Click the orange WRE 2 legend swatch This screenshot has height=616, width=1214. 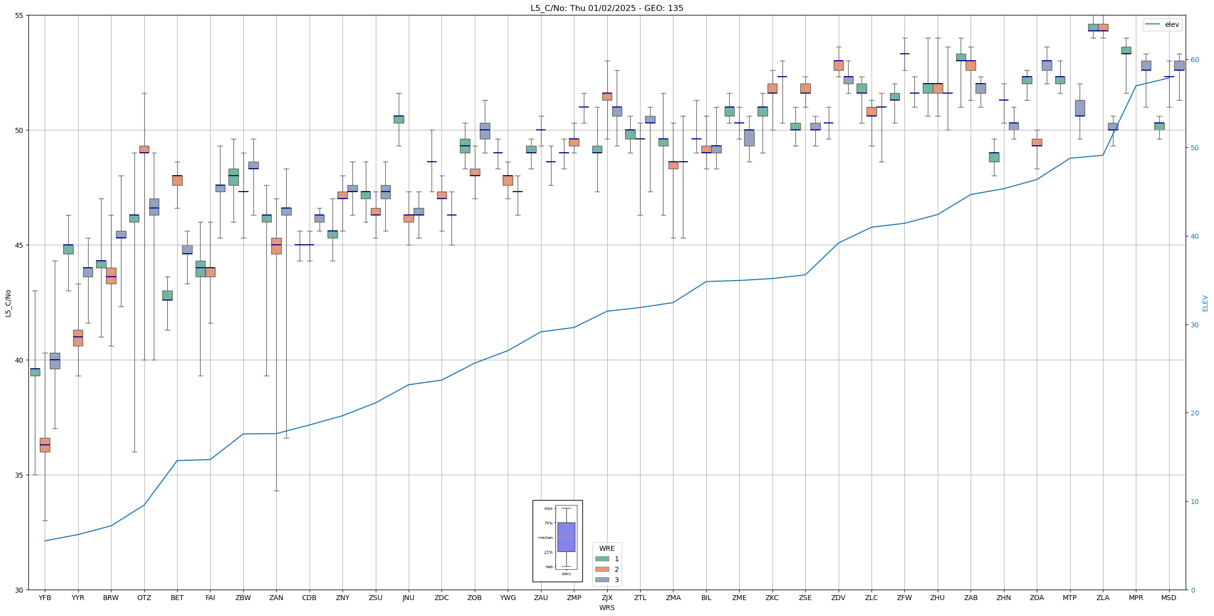602,569
